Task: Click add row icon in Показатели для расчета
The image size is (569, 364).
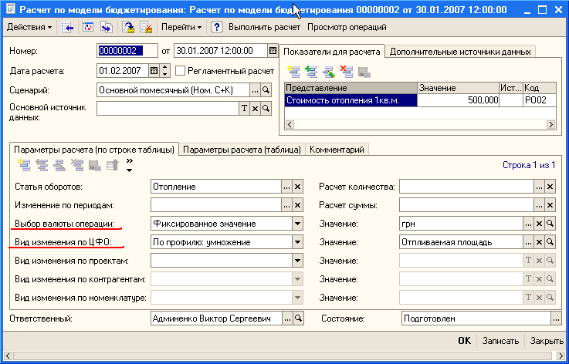Action: (x=294, y=72)
